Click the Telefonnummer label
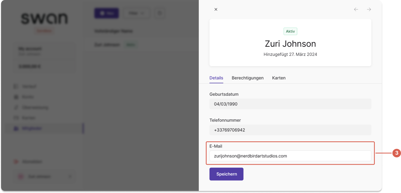This screenshot has height=193, width=401. [225, 120]
